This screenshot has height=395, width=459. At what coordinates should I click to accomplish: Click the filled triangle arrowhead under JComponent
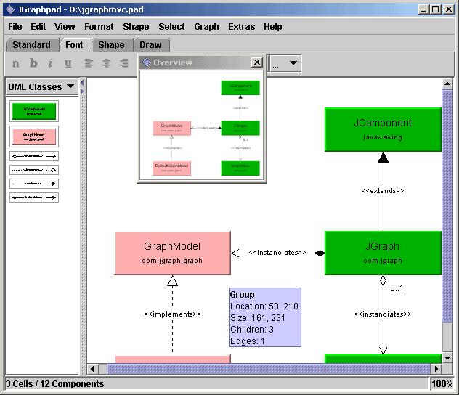click(383, 158)
